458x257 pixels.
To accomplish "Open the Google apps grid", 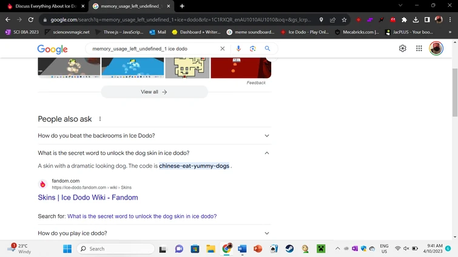I will point(419,48).
